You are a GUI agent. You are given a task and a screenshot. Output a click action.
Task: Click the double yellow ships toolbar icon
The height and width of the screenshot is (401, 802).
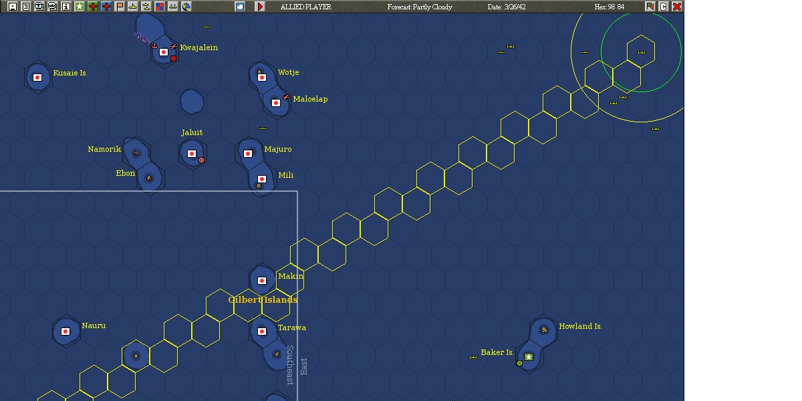point(146,6)
